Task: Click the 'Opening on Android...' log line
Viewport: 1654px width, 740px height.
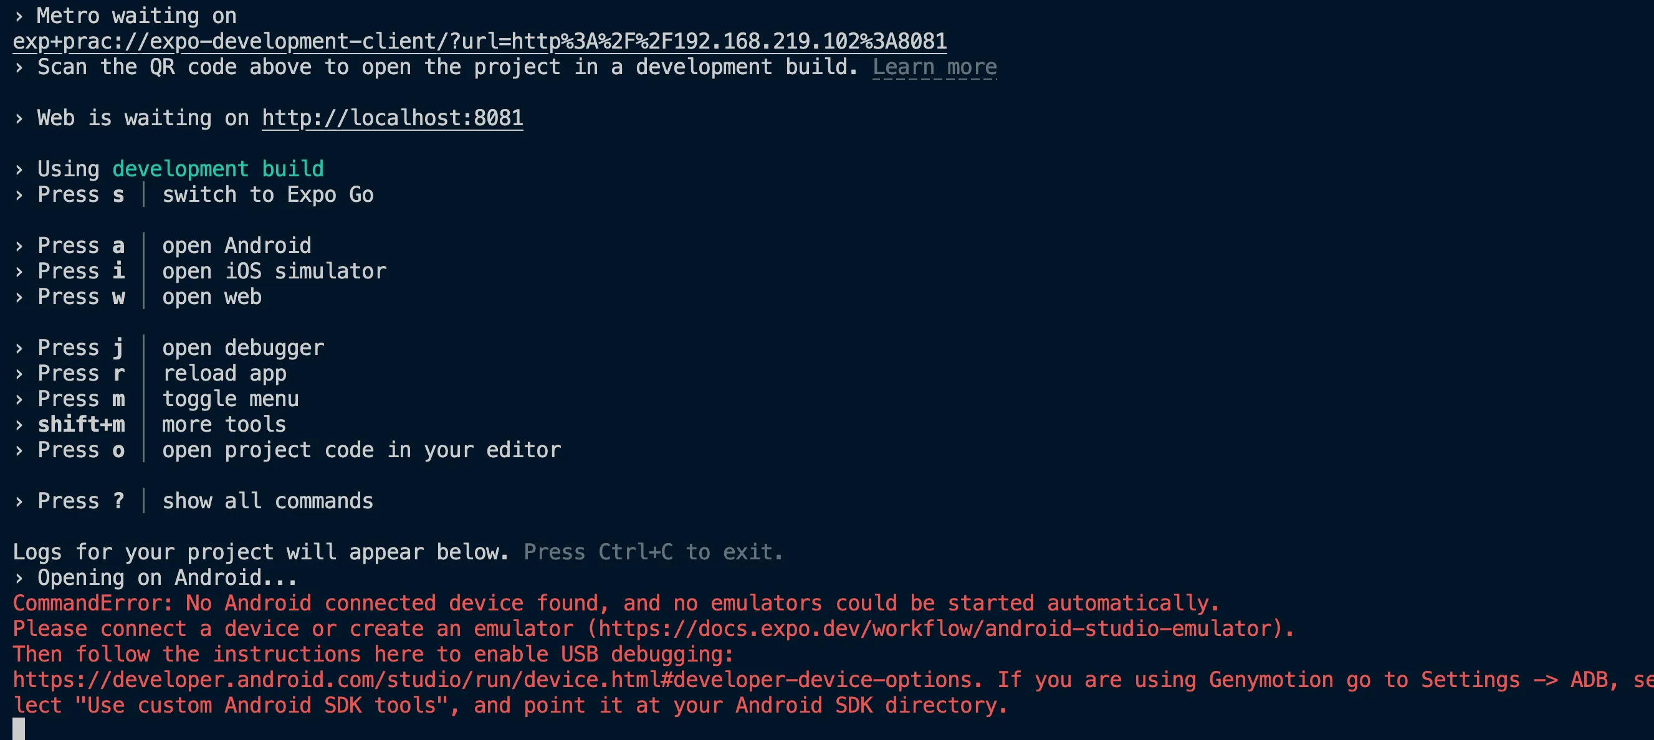Action: tap(155, 577)
